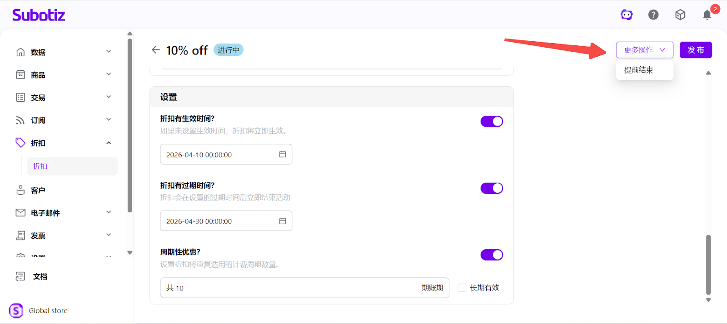
Task: Expand the 数据 sidebar menu
Action: tap(64, 52)
